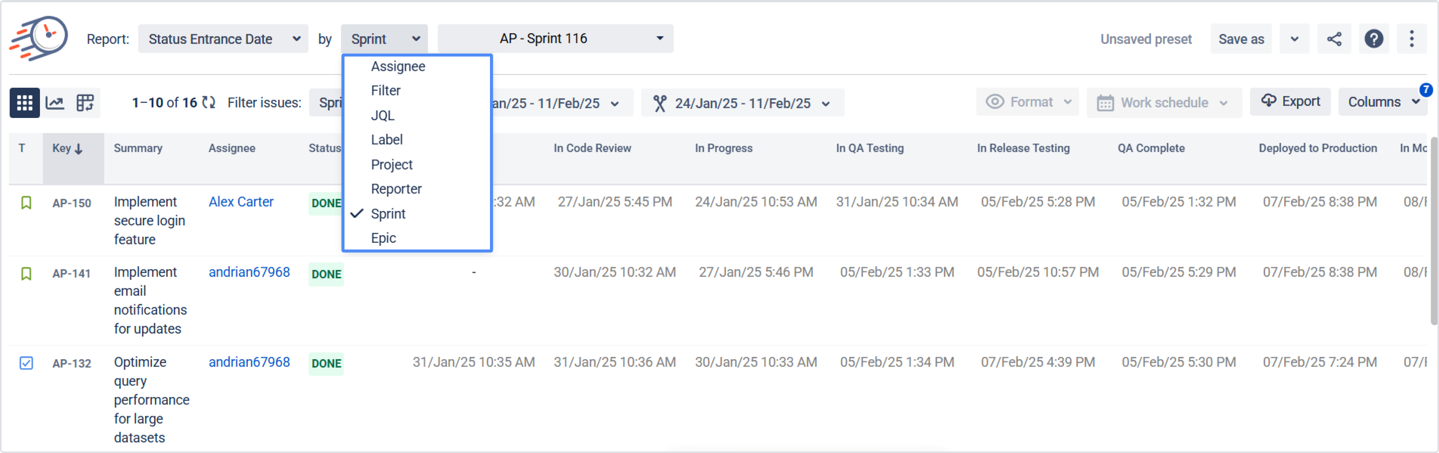Click the share preset icon
Viewport: 1439px width, 453px height.
[x=1334, y=39]
